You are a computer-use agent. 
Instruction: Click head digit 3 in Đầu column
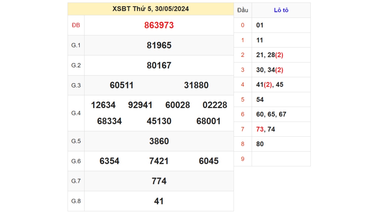click(243, 70)
